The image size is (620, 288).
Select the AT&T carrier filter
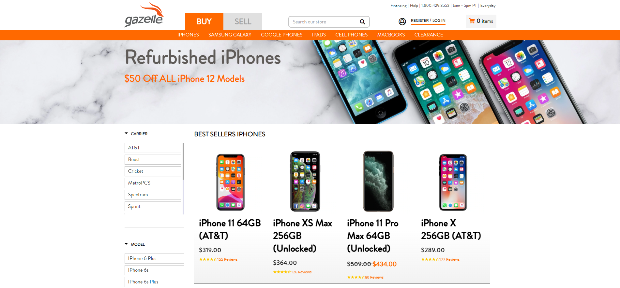pyautogui.click(x=153, y=148)
